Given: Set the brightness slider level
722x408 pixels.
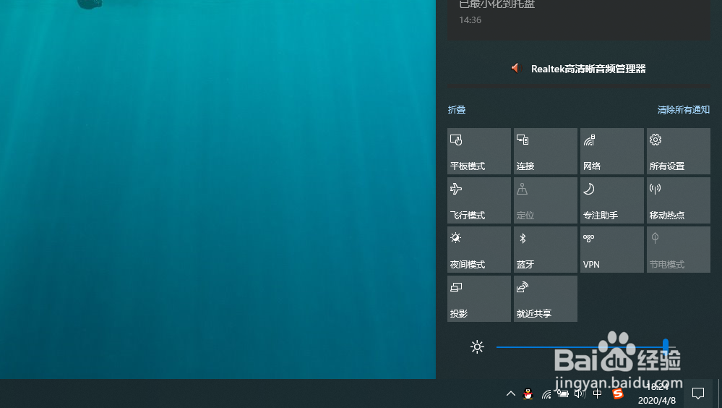Looking at the screenshot, I should pyautogui.click(x=585, y=347).
